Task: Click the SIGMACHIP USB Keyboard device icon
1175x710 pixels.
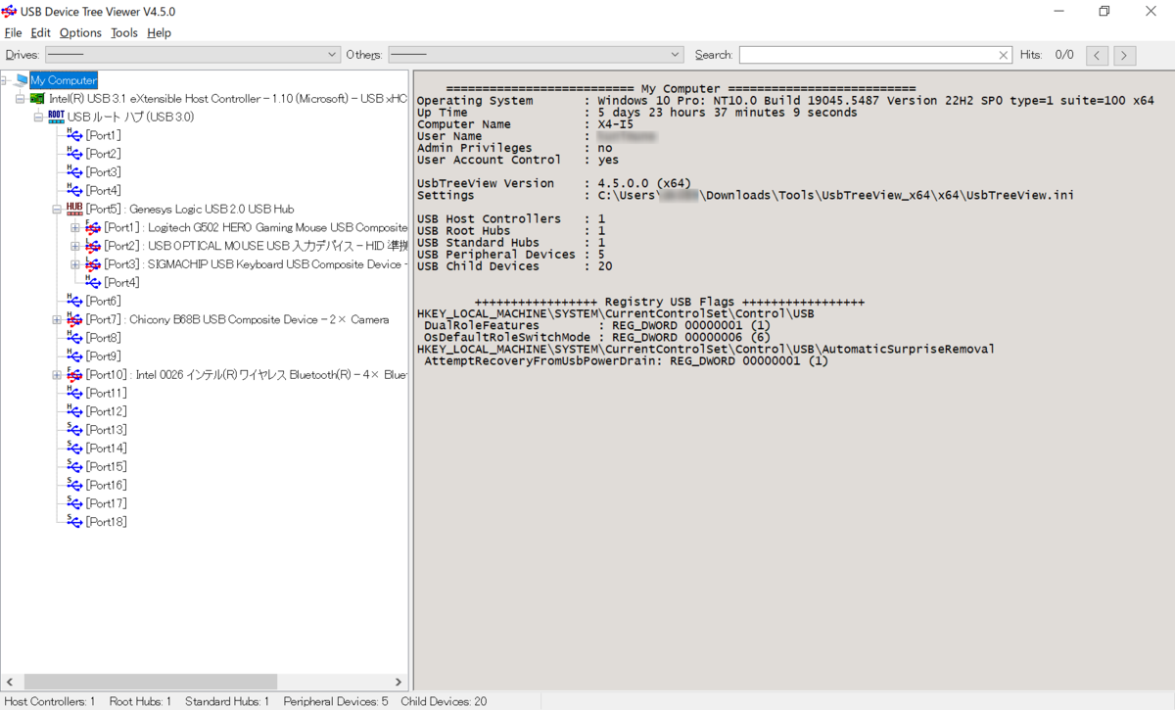Action: click(x=93, y=264)
